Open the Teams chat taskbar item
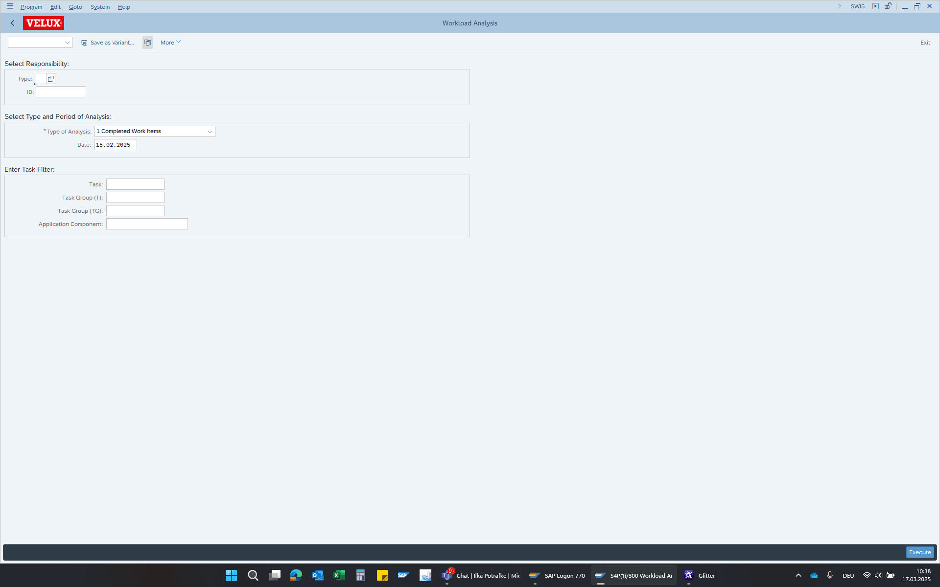Image resolution: width=940 pixels, height=587 pixels. tap(481, 576)
